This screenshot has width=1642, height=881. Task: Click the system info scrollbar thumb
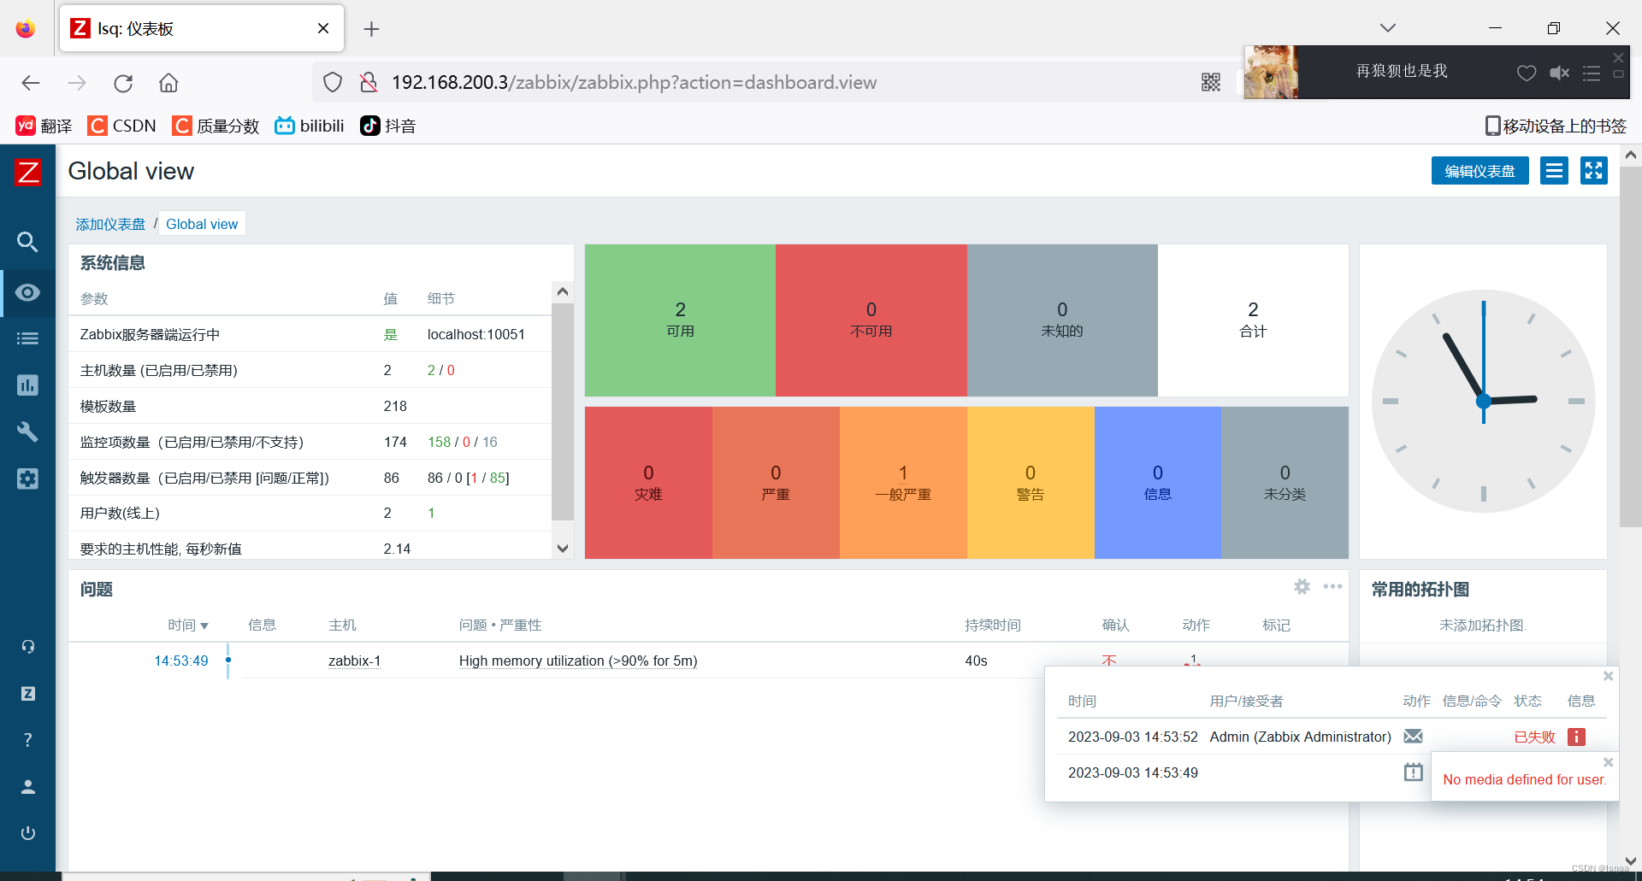(x=562, y=411)
